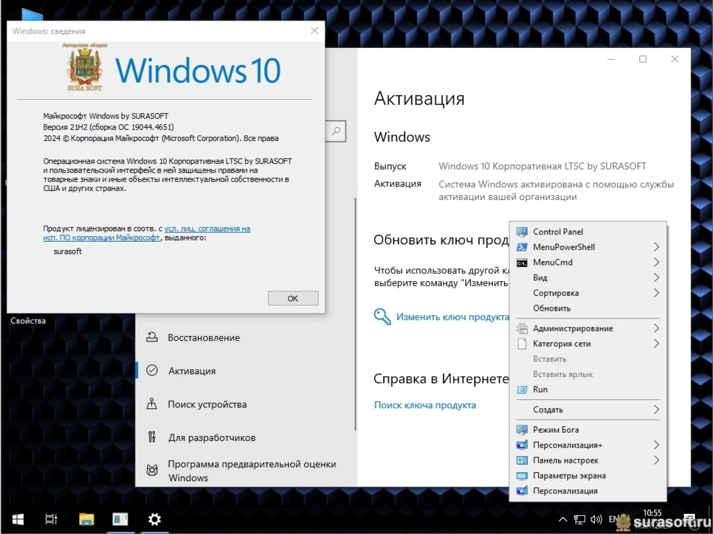Click the Settings gear taskbar icon
The height and width of the screenshot is (534, 713).
click(x=154, y=520)
